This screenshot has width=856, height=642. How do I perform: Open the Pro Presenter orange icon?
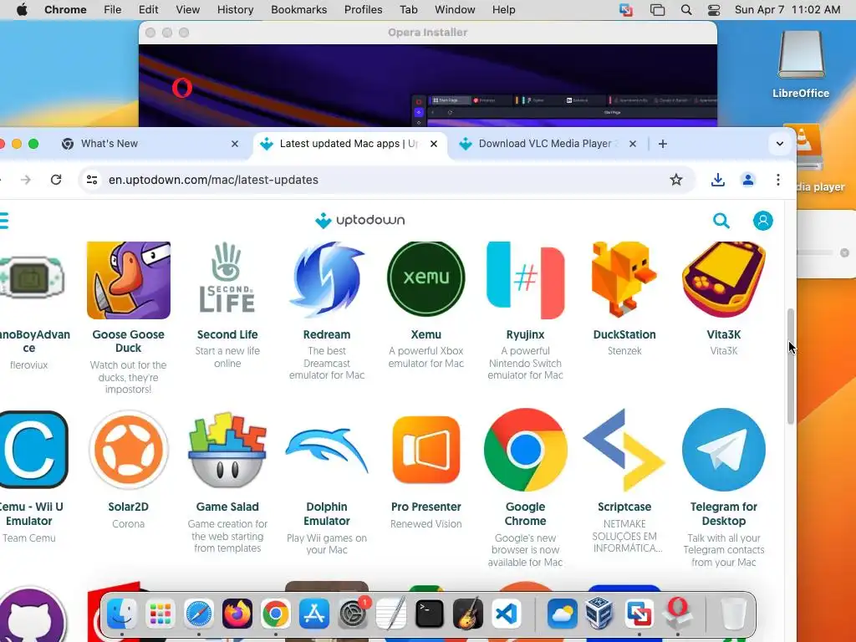pyautogui.click(x=425, y=449)
